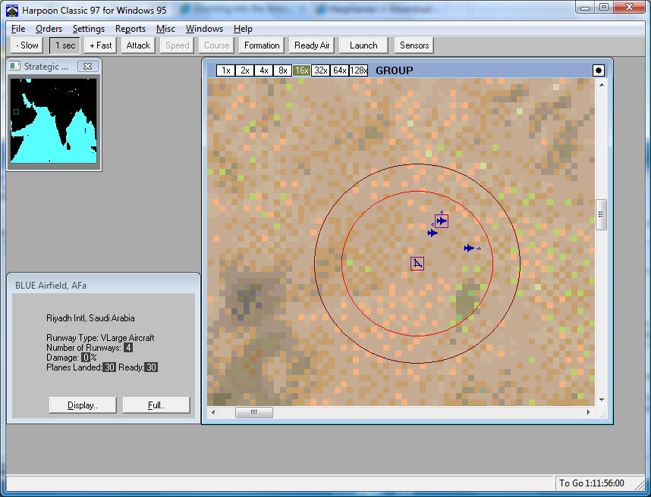Click the map scroll right arrow
Image resolution: width=651 pixels, height=497 pixels.
coord(588,412)
